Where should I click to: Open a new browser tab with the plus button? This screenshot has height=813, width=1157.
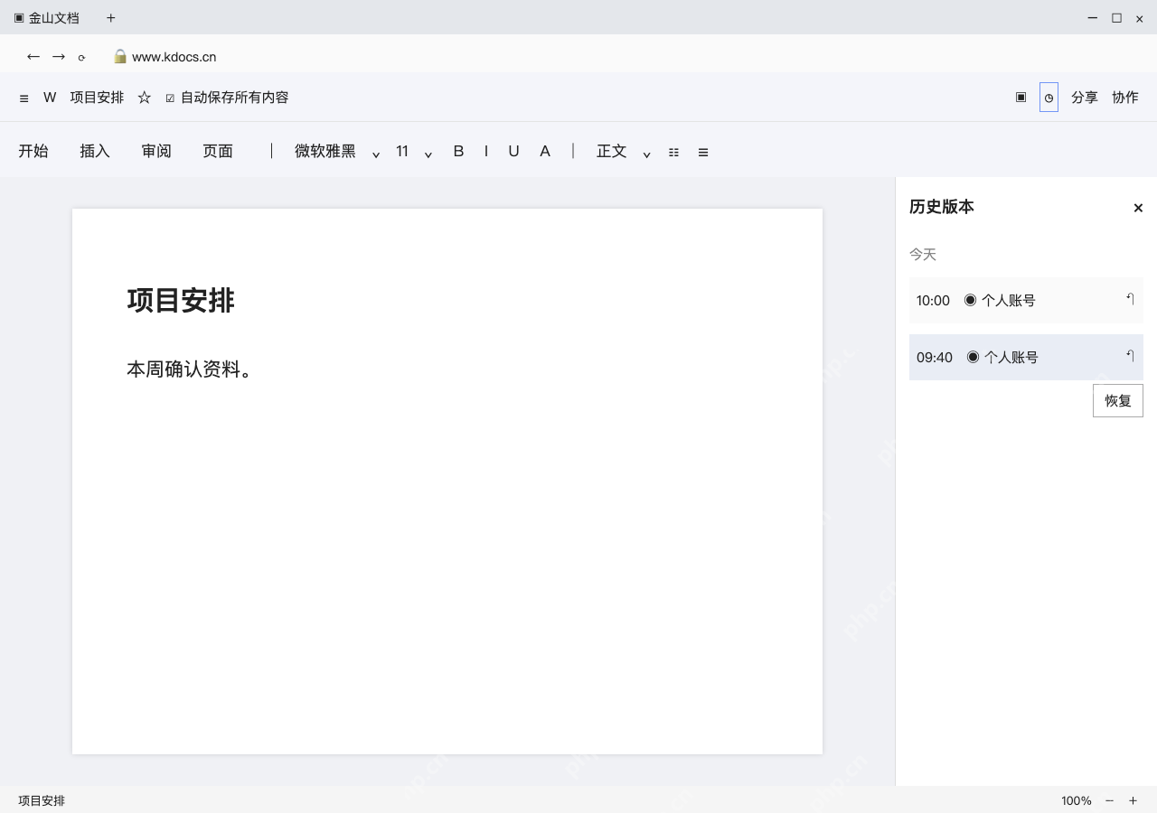111,18
